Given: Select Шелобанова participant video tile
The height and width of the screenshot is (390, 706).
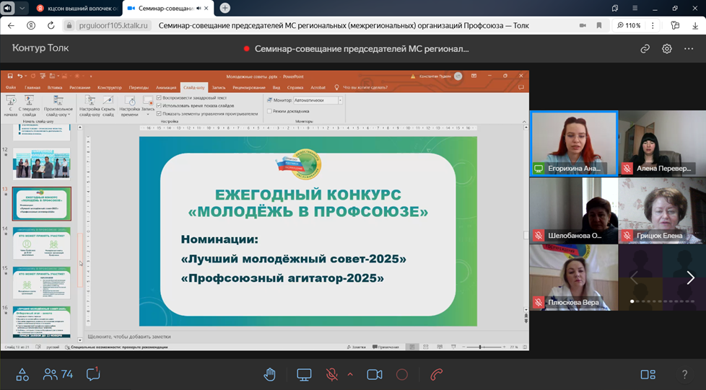Looking at the screenshot, I should 574,210.
